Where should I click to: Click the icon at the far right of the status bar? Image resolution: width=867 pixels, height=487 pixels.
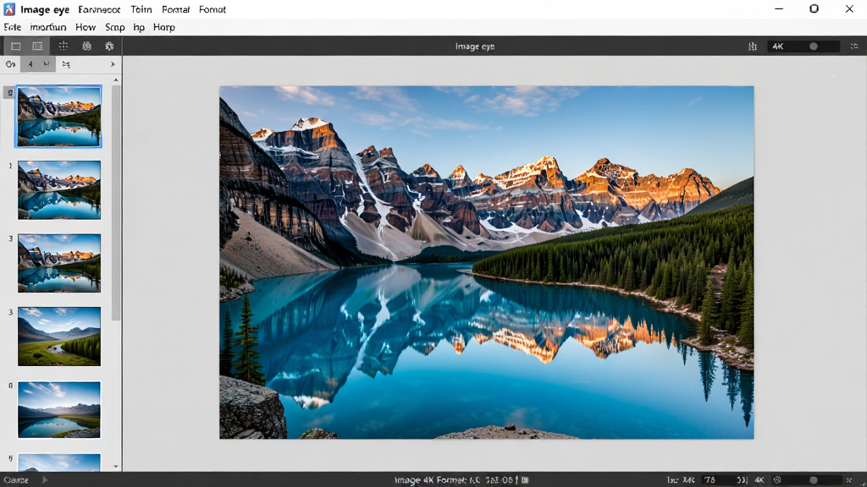tap(849, 480)
